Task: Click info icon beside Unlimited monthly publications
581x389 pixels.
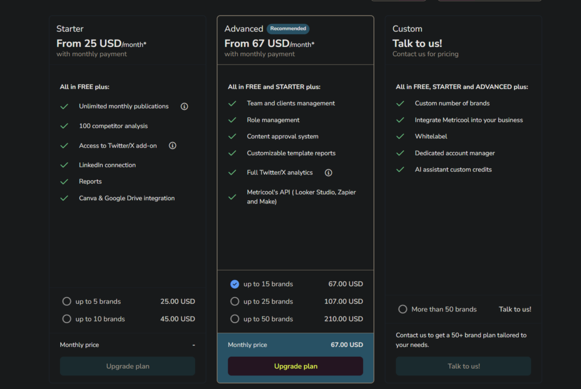Action: tap(184, 107)
